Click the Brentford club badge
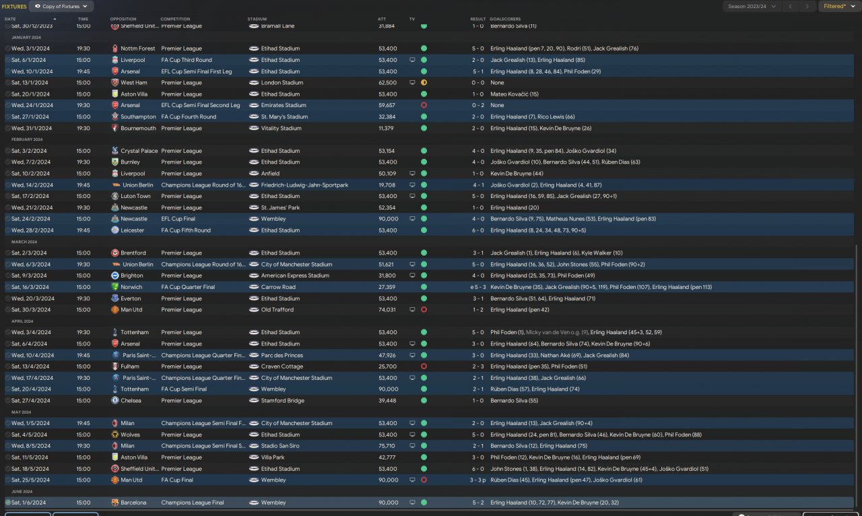This screenshot has width=862, height=516. point(114,253)
